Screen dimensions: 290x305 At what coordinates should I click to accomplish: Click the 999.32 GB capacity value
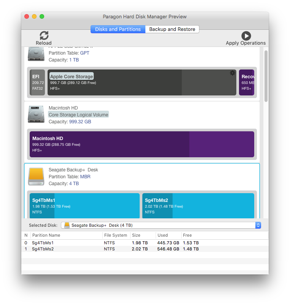[80, 121]
